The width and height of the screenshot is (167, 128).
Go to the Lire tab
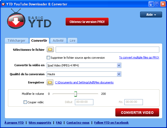click(72, 41)
